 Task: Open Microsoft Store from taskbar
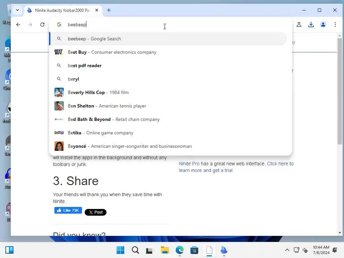point(194,250)
